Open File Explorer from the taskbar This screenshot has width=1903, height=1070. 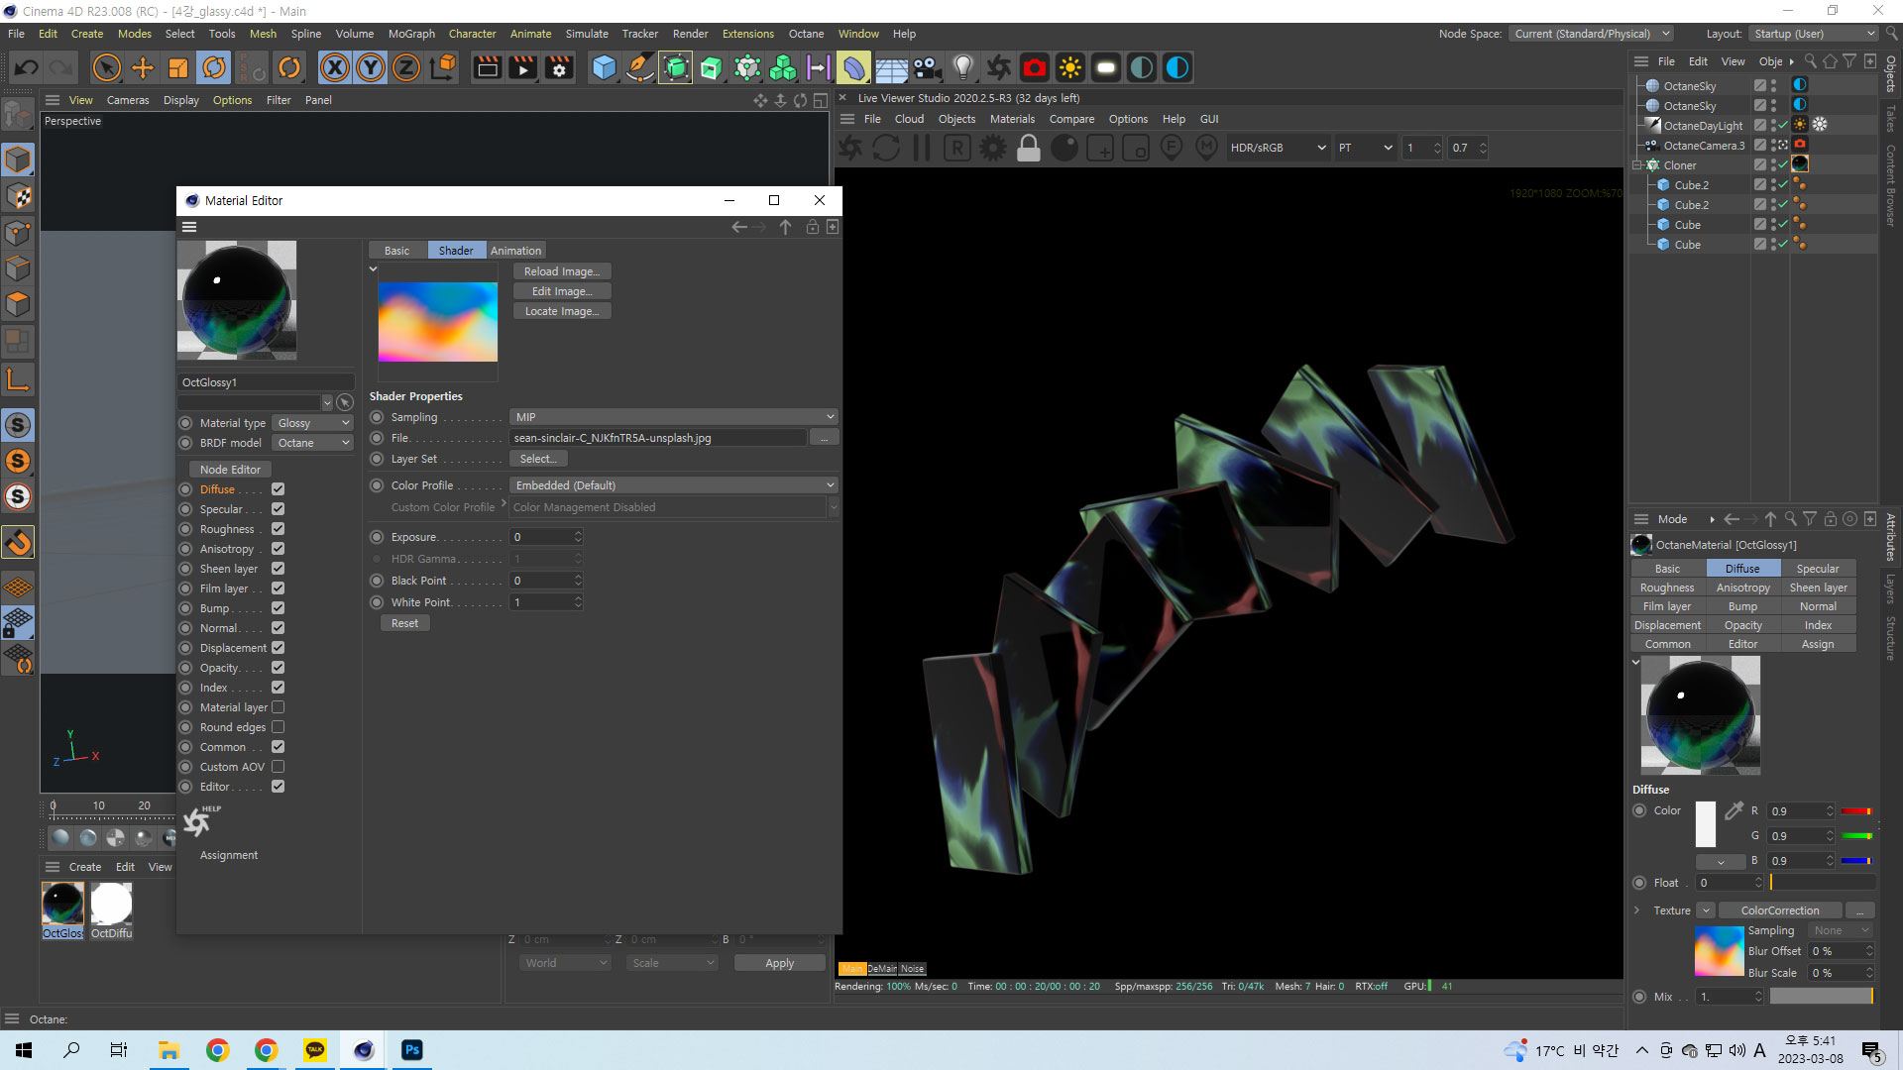pyautogui.click(x=168, y=1050)
